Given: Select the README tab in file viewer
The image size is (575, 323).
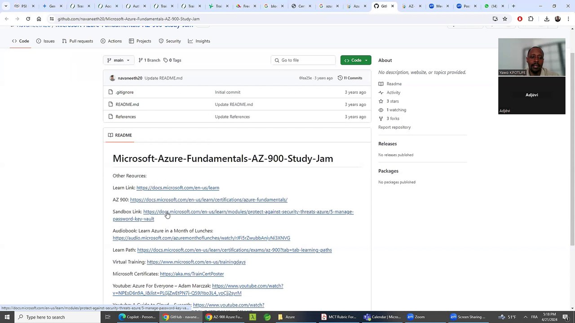Looking at the screenshot, I should [119, 135].
